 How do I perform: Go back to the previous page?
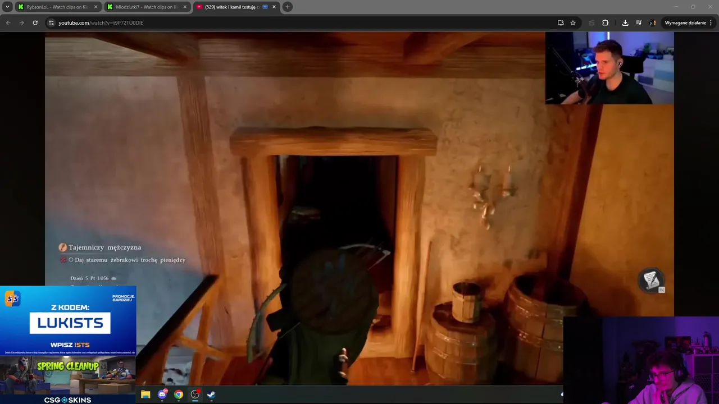(x=8, y=22)
